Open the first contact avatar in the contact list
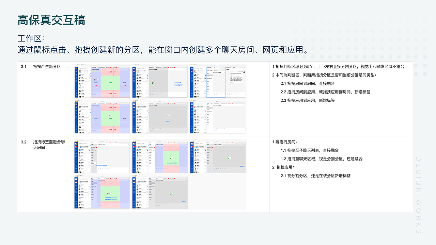The width and height of the screenshot is (436, 245). [x=80, y=71]
